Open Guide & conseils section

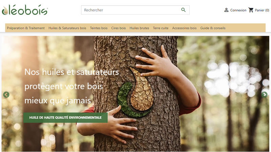[213, 28]
